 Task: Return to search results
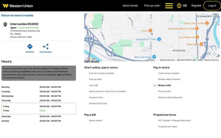click(17, 15)
